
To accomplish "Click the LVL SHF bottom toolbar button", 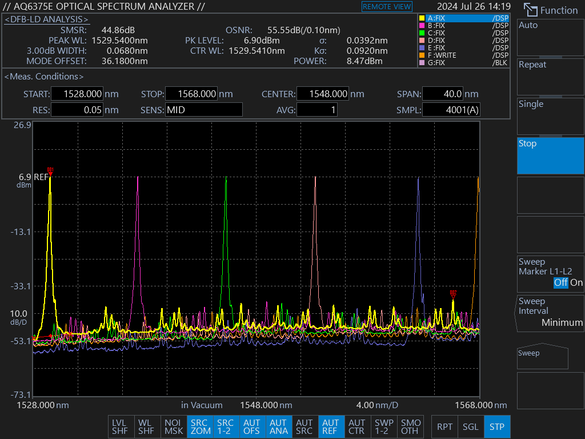I will pos(120,427).
